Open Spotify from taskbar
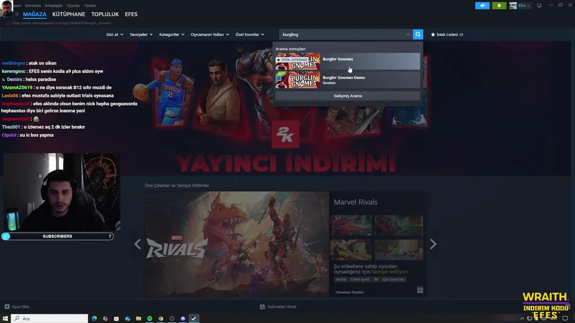575x323 pixels. (x=150, y=319)
